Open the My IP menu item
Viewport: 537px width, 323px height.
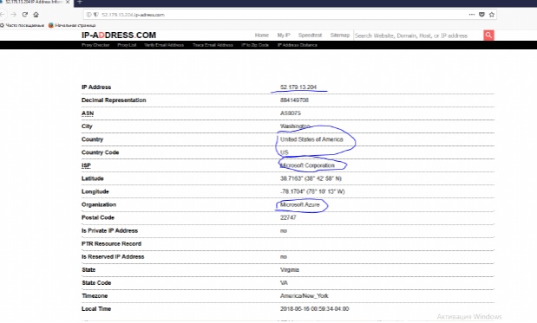point(284,36)
